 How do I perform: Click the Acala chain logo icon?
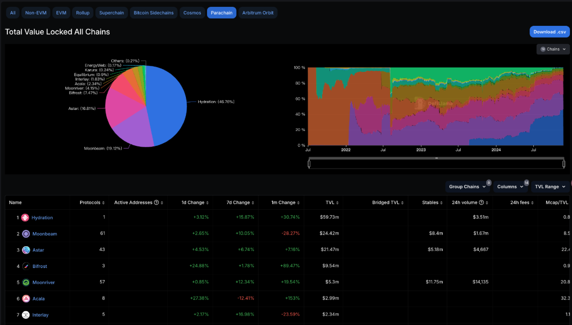click(x=25, y=299)
